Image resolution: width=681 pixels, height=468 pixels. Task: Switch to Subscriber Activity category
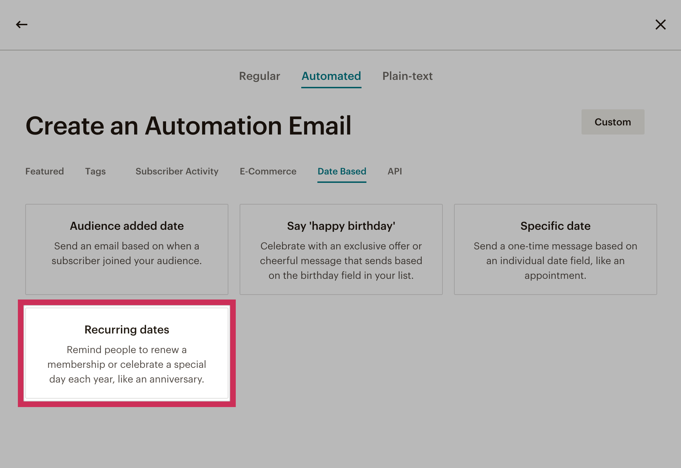click(177, 171)
